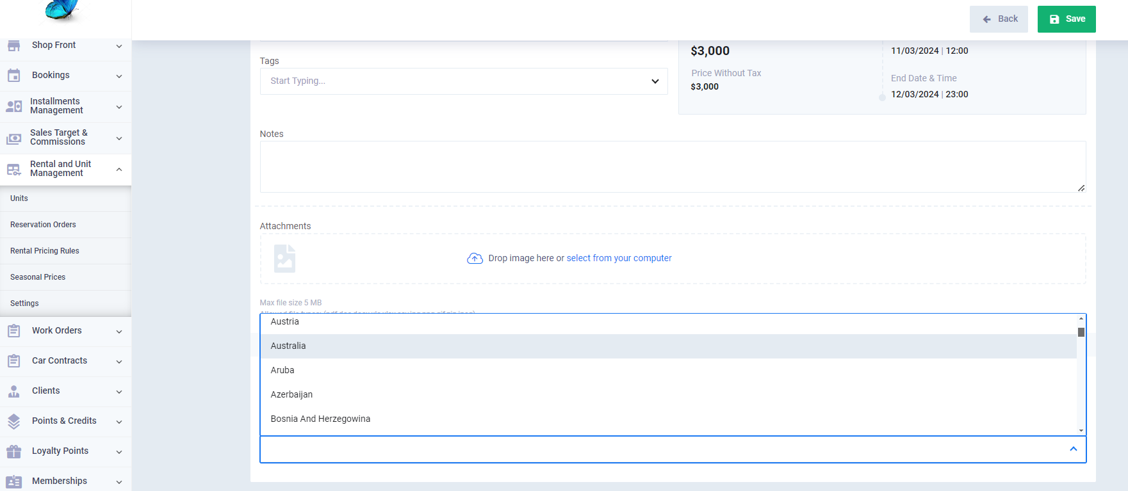
Task: Click the butterfly logo at top
Action: click(63, 10)
